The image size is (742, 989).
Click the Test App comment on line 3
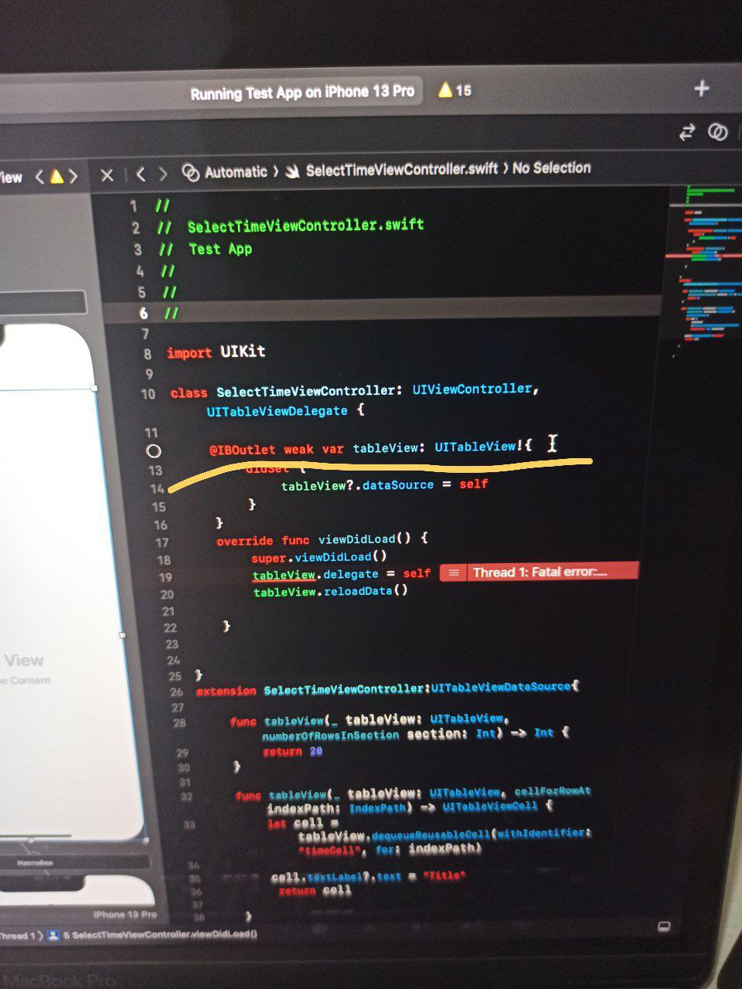coord(220,249)
